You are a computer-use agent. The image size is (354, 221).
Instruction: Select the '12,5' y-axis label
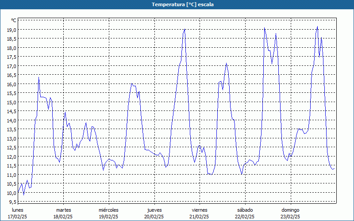pos(12,148)
